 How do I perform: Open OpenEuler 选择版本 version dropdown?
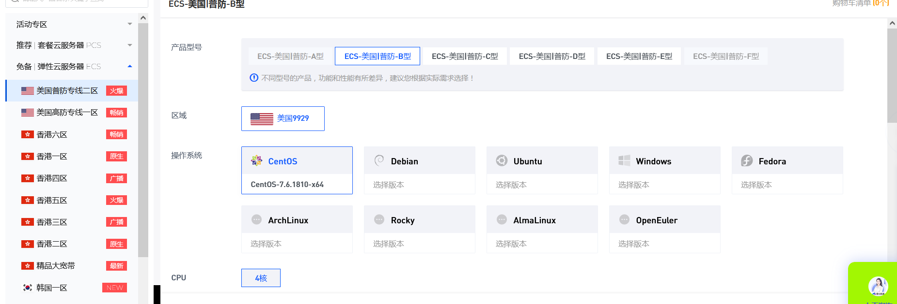tap(665, 244)
